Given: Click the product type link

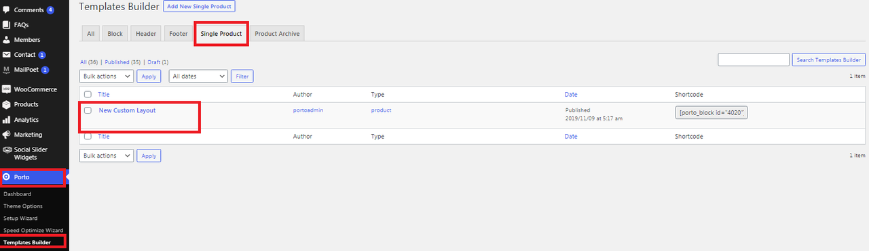Looking at the screenshot, I should click(381, 110).
